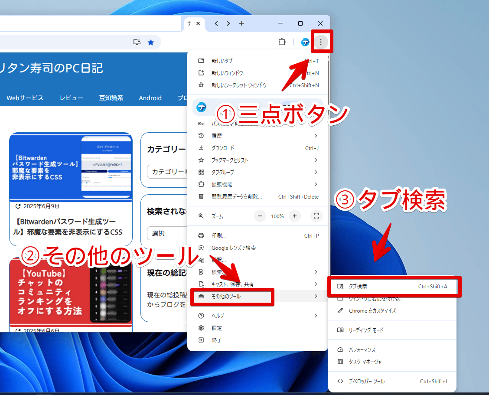Click the printer icon in menu
Image resolution: width=489 pixels, height=395 pixels.
(x=201, y=235)
